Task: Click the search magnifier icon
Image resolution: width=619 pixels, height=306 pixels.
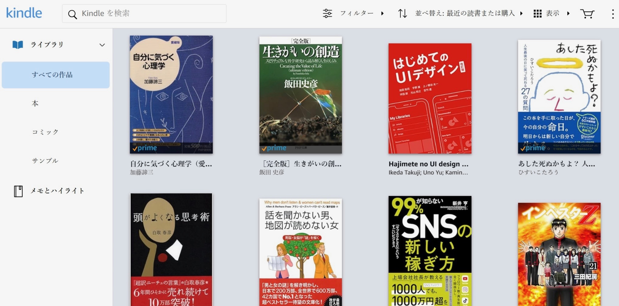Action: tap(72, 14)
